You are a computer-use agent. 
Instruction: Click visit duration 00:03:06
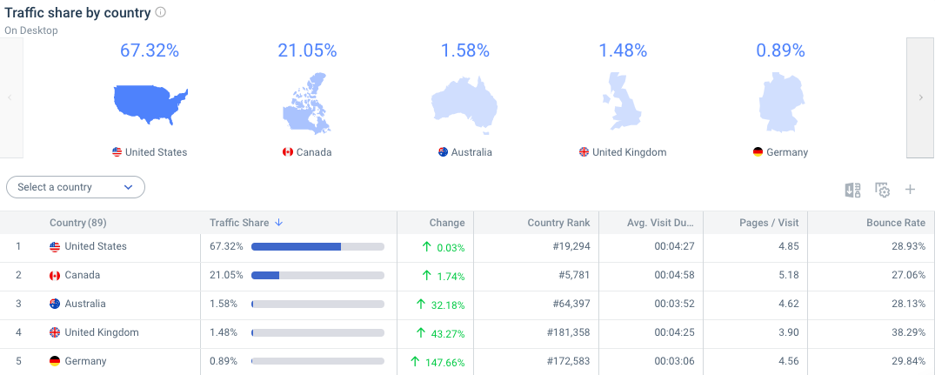pyautogui.click(x=674, y=361)
